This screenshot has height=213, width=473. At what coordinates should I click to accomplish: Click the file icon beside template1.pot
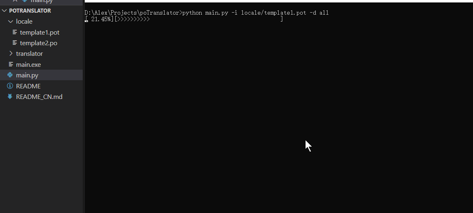coord(15,32)
